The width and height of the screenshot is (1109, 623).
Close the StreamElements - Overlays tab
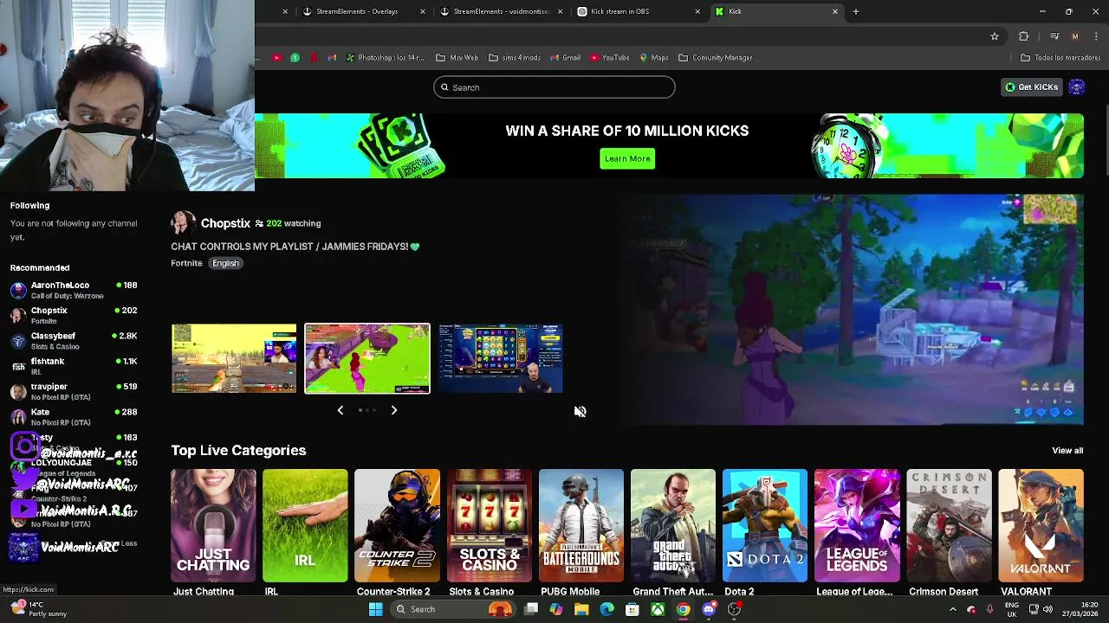423,11
